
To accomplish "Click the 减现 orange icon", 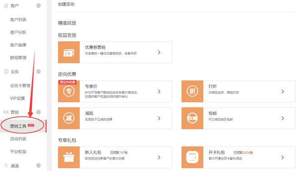I will click(69, 118).
